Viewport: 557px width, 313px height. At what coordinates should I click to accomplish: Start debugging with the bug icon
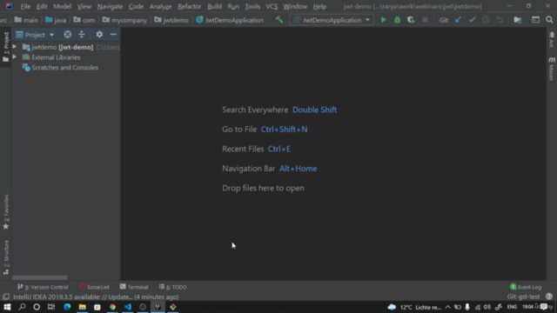[x=397, y=20]
